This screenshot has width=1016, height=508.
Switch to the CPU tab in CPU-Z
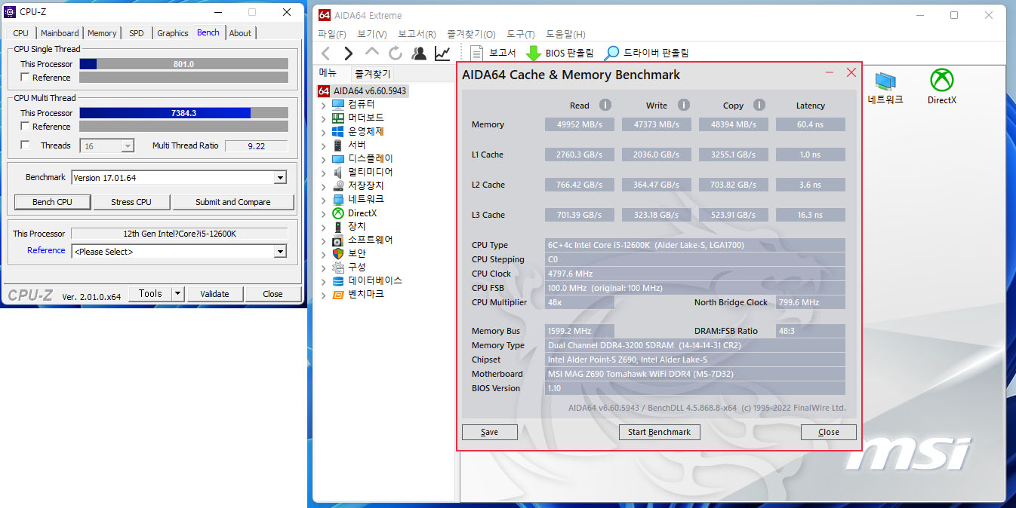pos(20,33)
